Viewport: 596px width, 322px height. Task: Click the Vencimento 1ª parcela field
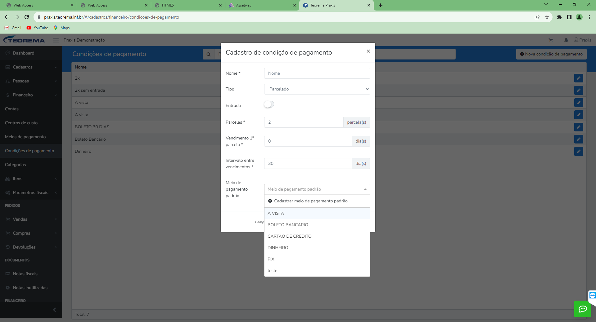(x=308, y=141)
